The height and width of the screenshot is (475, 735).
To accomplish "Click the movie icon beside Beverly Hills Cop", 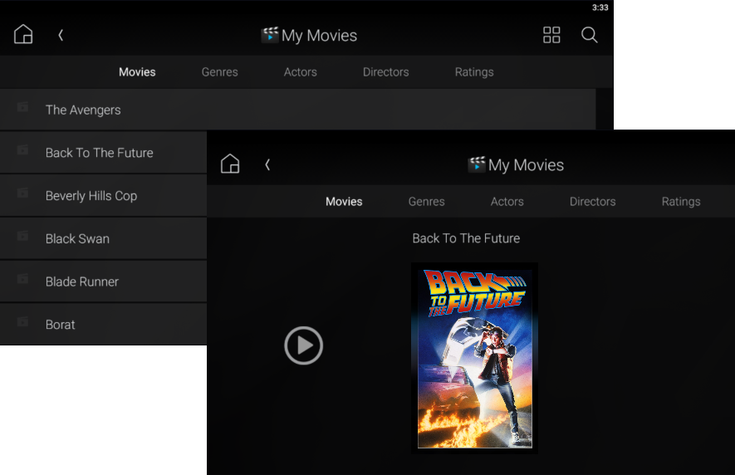I will point(22,193).
